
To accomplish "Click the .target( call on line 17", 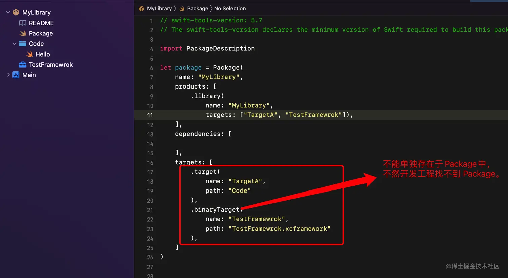I will pos(205,172).
